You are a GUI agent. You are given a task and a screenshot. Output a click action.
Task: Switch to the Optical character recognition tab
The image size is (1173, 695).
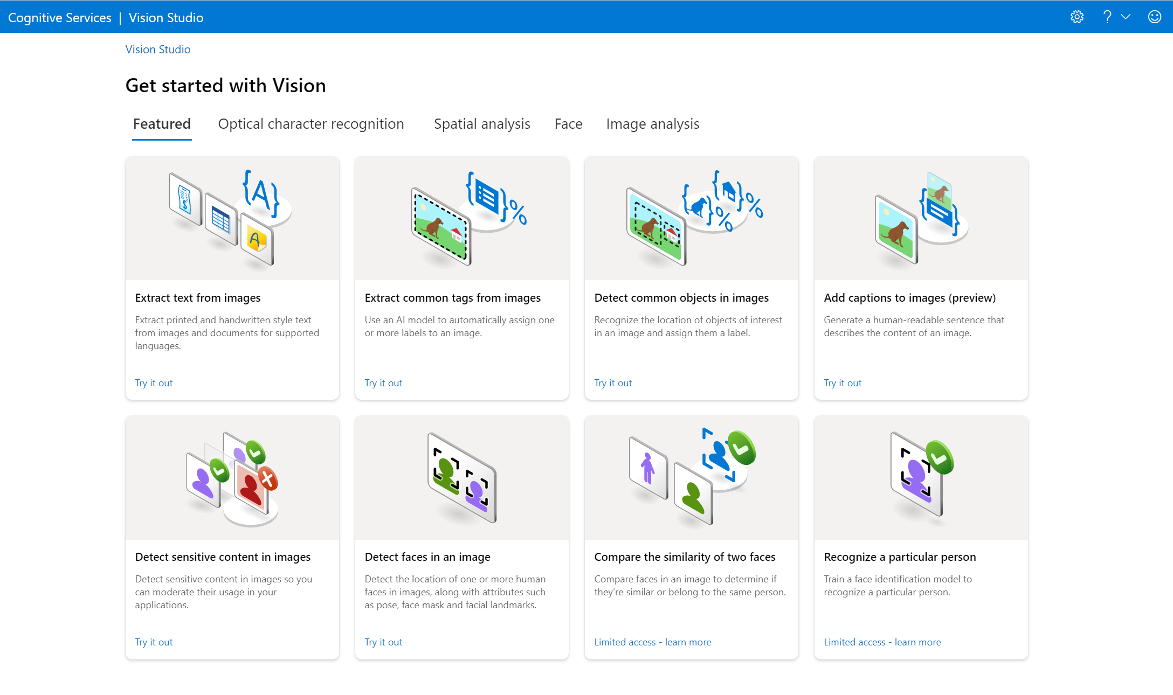311,124
